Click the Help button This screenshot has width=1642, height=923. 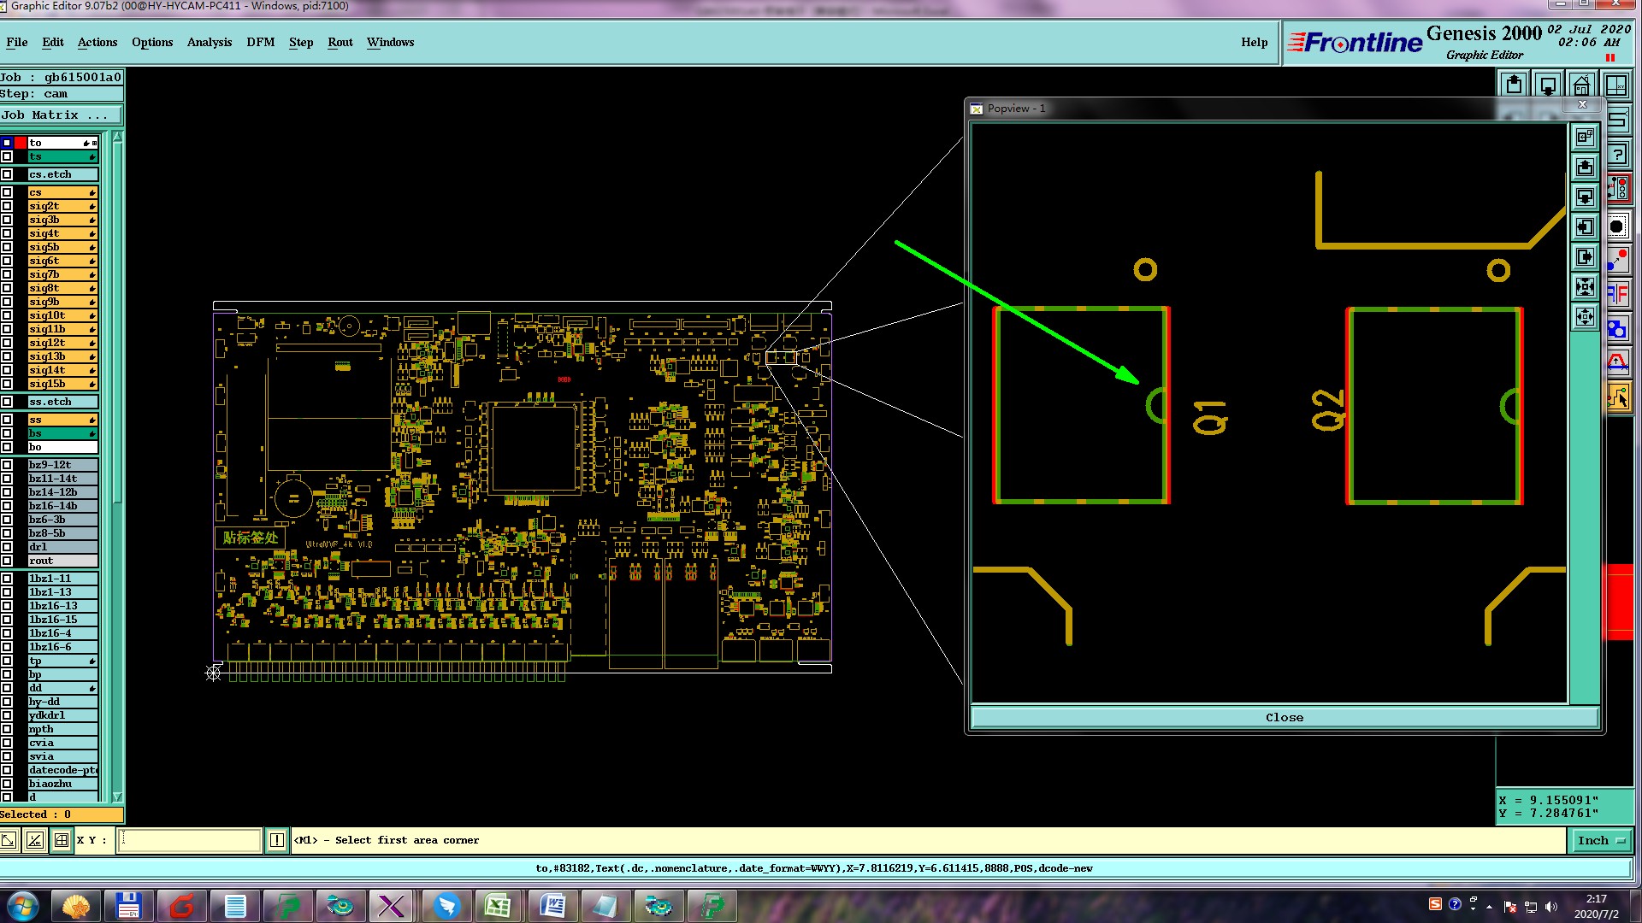(1254, 42)
